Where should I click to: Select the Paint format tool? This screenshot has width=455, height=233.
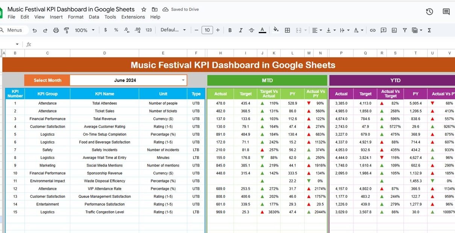[67, 30]
